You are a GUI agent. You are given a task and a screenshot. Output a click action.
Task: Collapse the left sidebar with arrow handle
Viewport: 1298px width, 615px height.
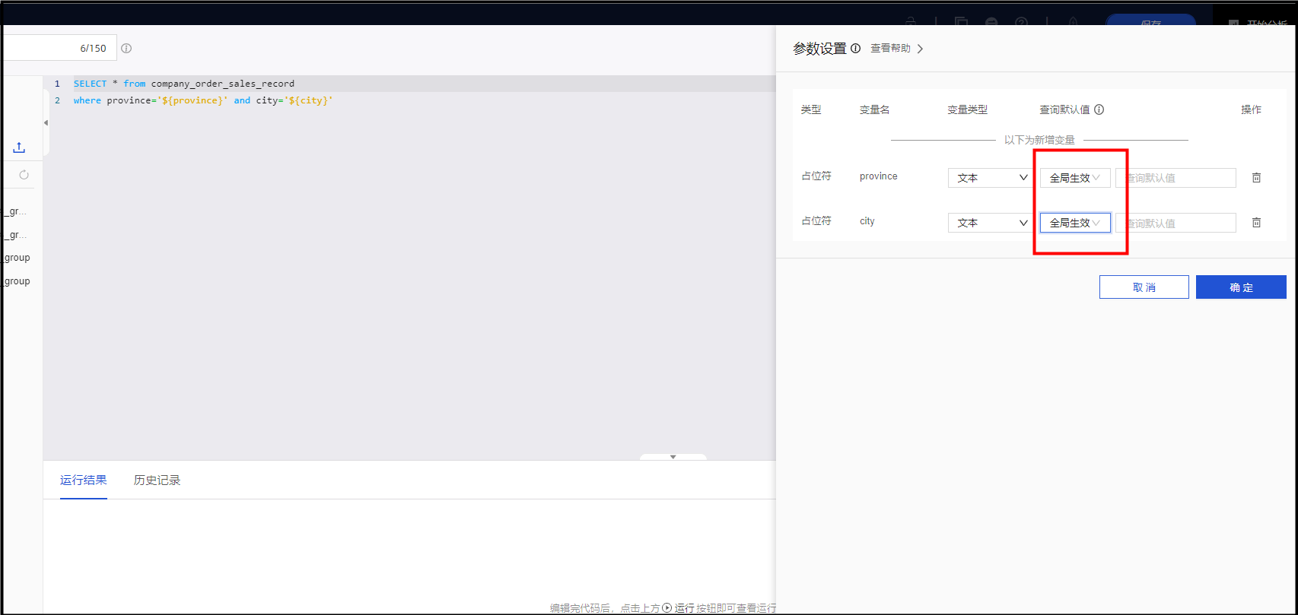[46, 122]
